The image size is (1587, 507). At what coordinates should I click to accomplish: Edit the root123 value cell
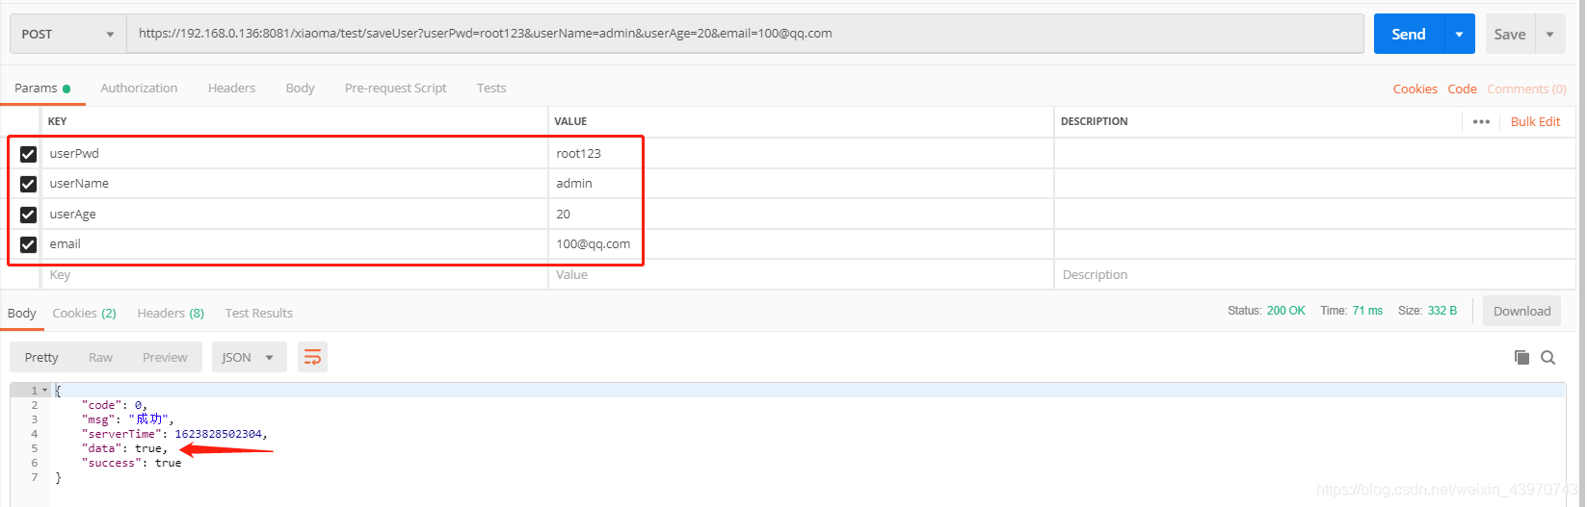tap(801, 153)
